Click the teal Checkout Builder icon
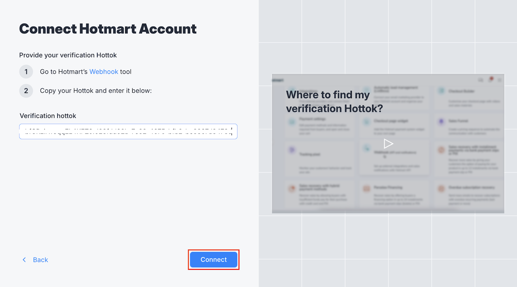This screenshot has width=517, height=287. click(x=441, y=91)
